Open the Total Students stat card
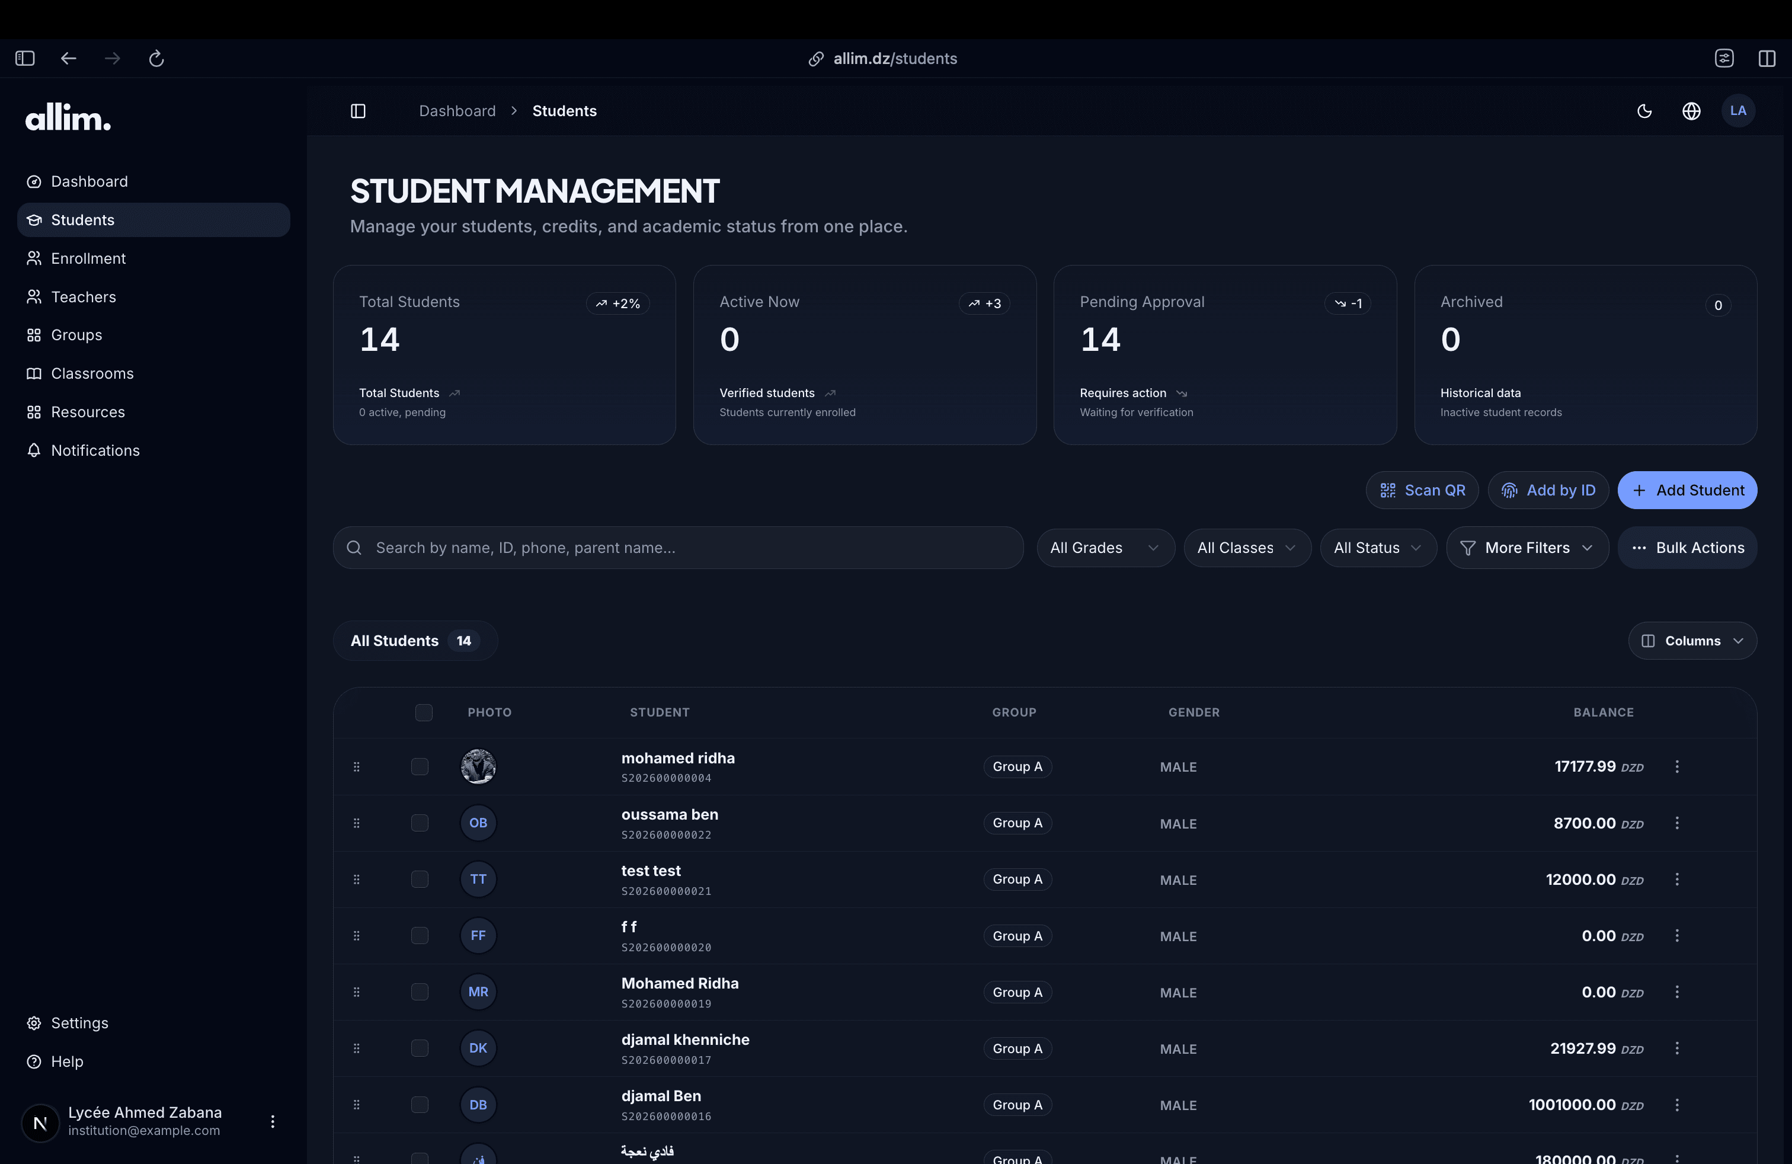Image resolution: width=1792 pixels, height=1164 pixels. point(504,354)
